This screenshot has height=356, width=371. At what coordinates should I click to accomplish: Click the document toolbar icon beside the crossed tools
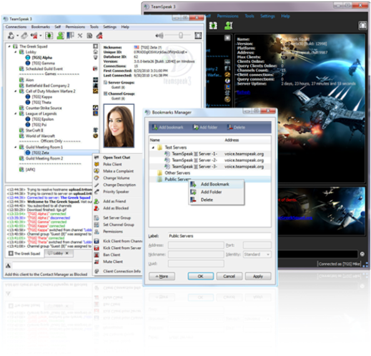click(89, 36)
